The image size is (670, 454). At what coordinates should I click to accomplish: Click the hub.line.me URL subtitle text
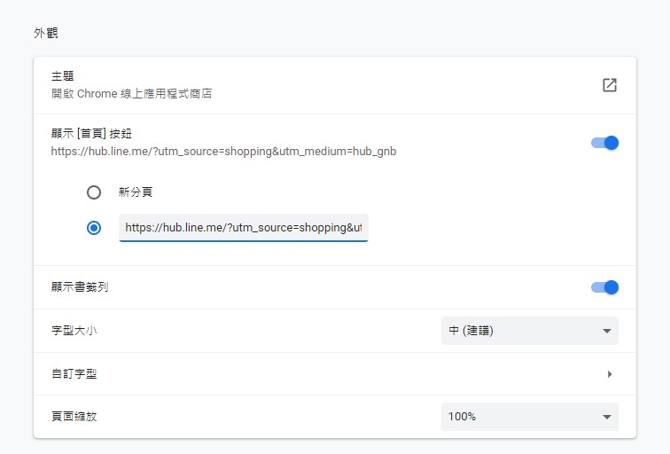pyautogui.click(x=223, y=152)
